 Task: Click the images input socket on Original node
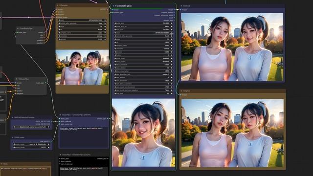click(x=181, y=95)
